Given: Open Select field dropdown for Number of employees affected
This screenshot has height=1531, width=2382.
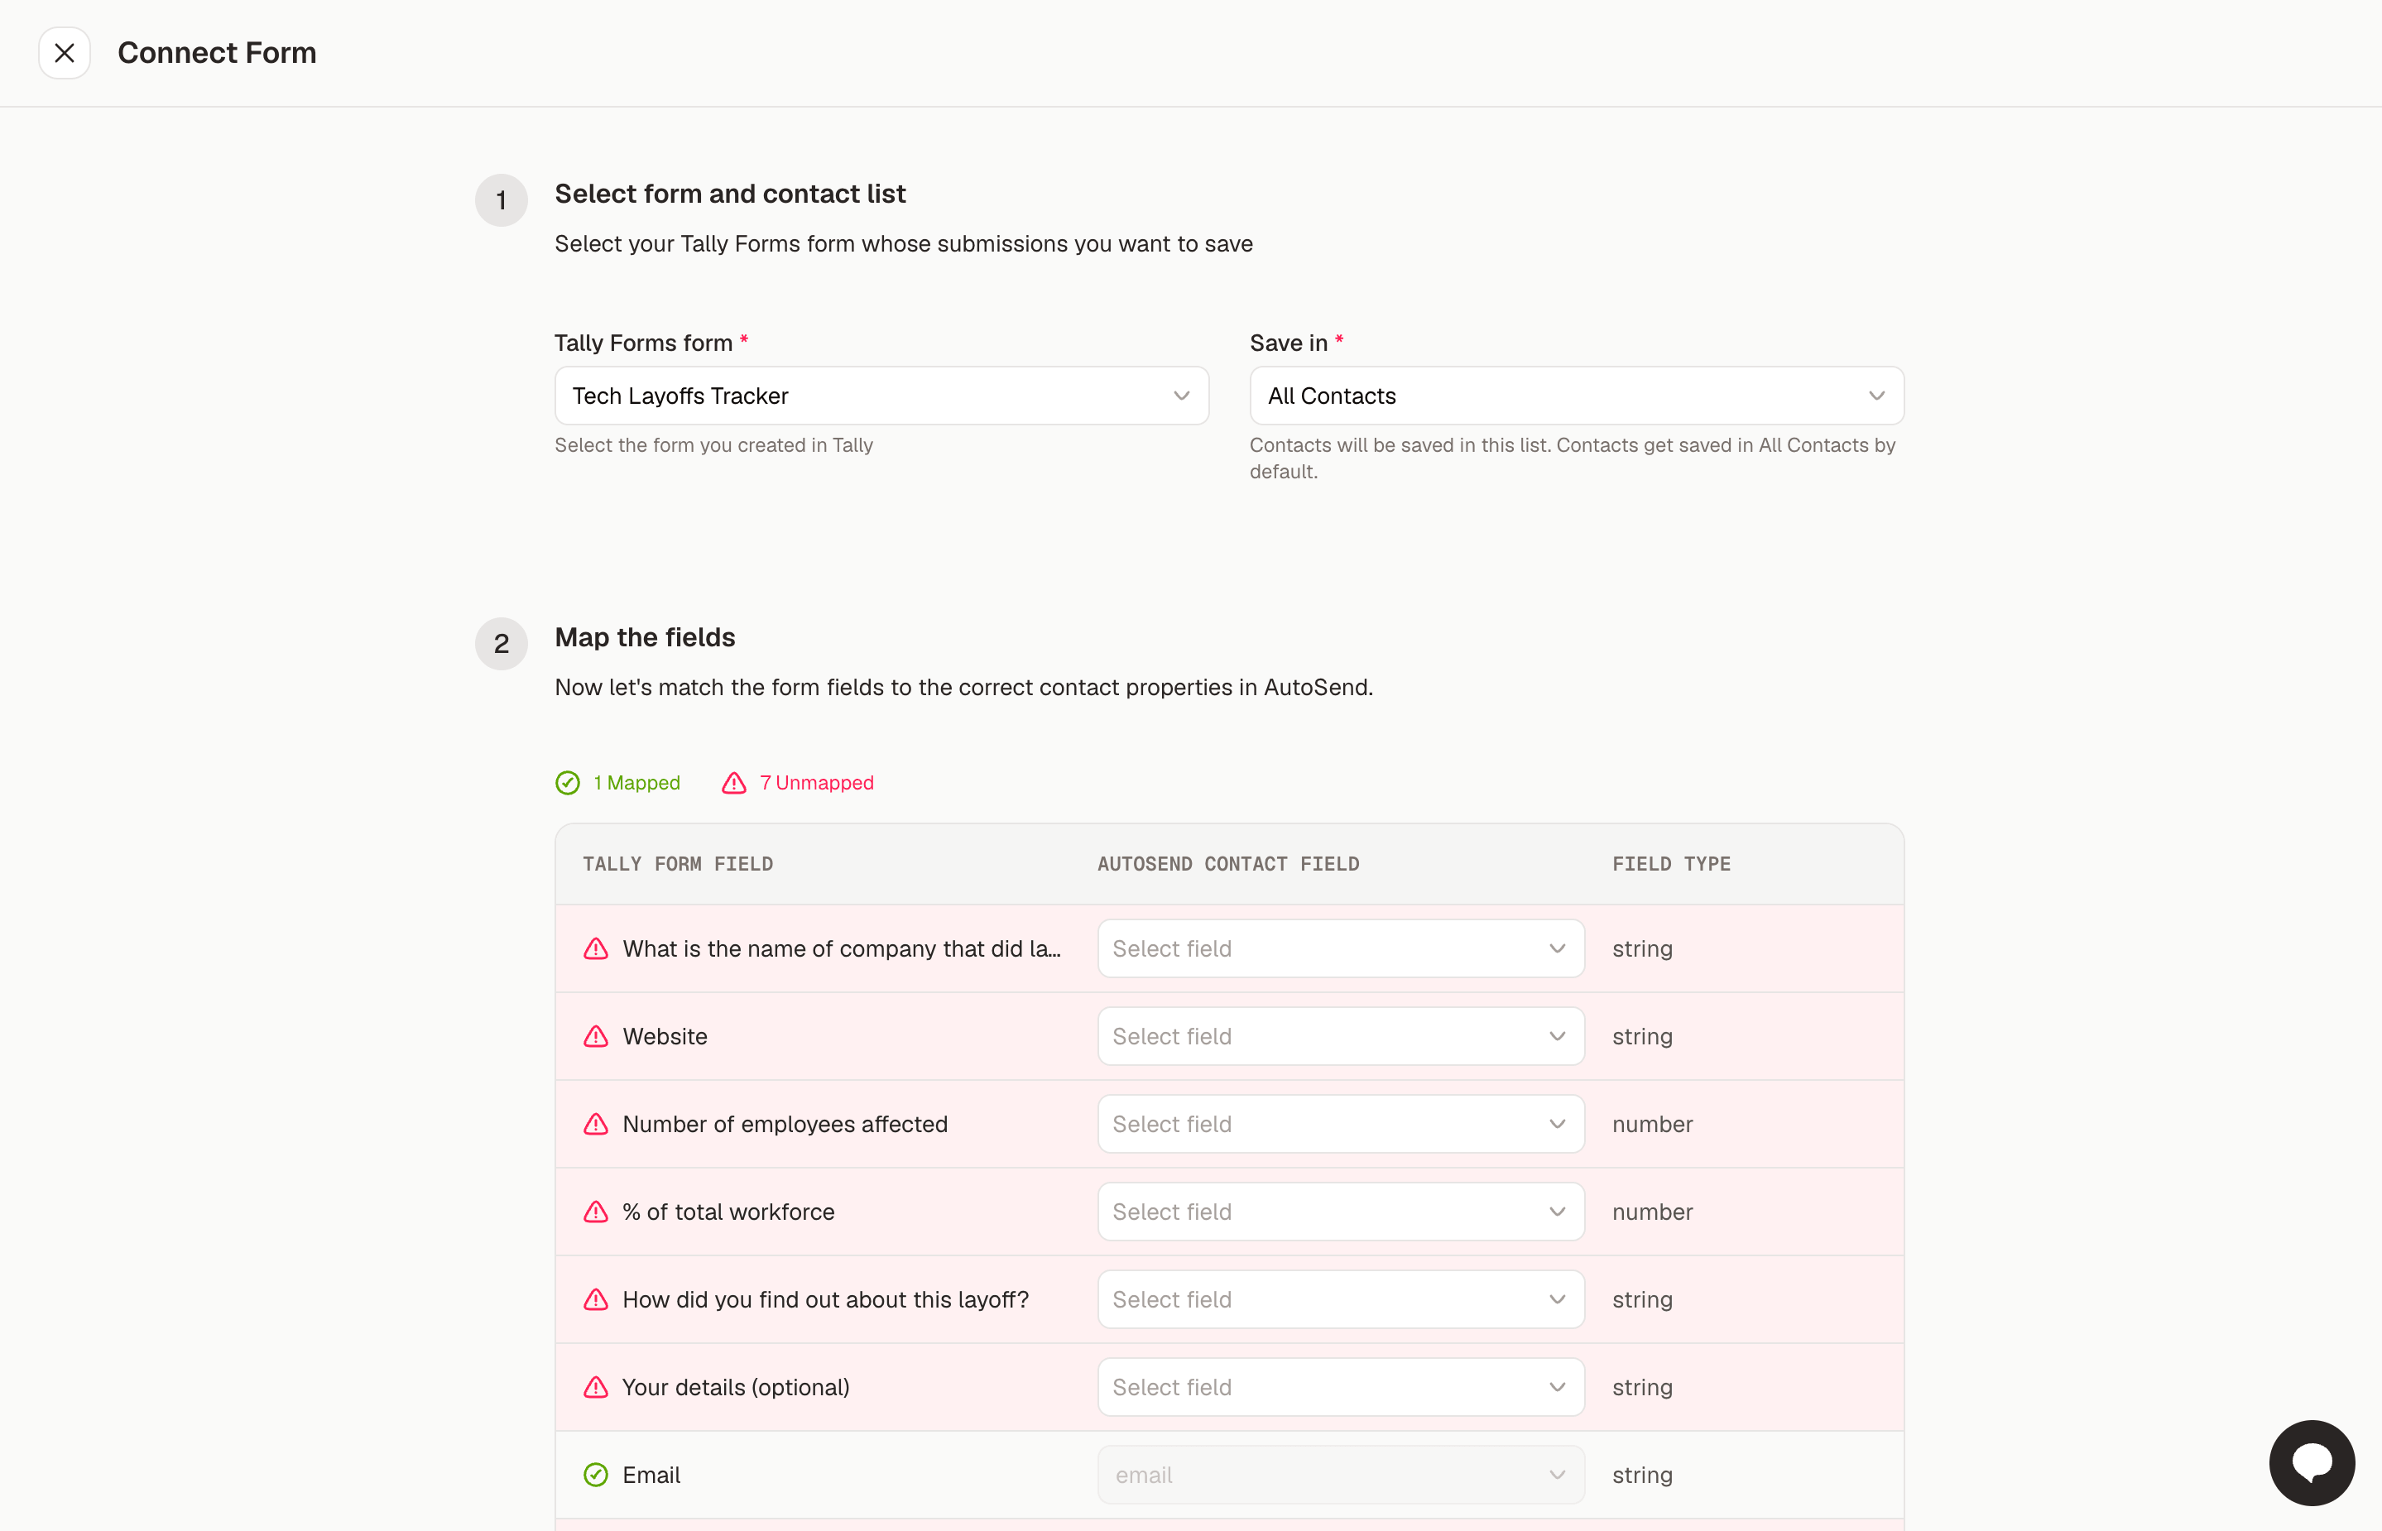Looking at the screenshot, I should point(1341,1123).
